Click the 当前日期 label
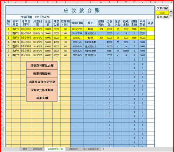The width and height of the screenshot is (174, 152). click(26, 17)
